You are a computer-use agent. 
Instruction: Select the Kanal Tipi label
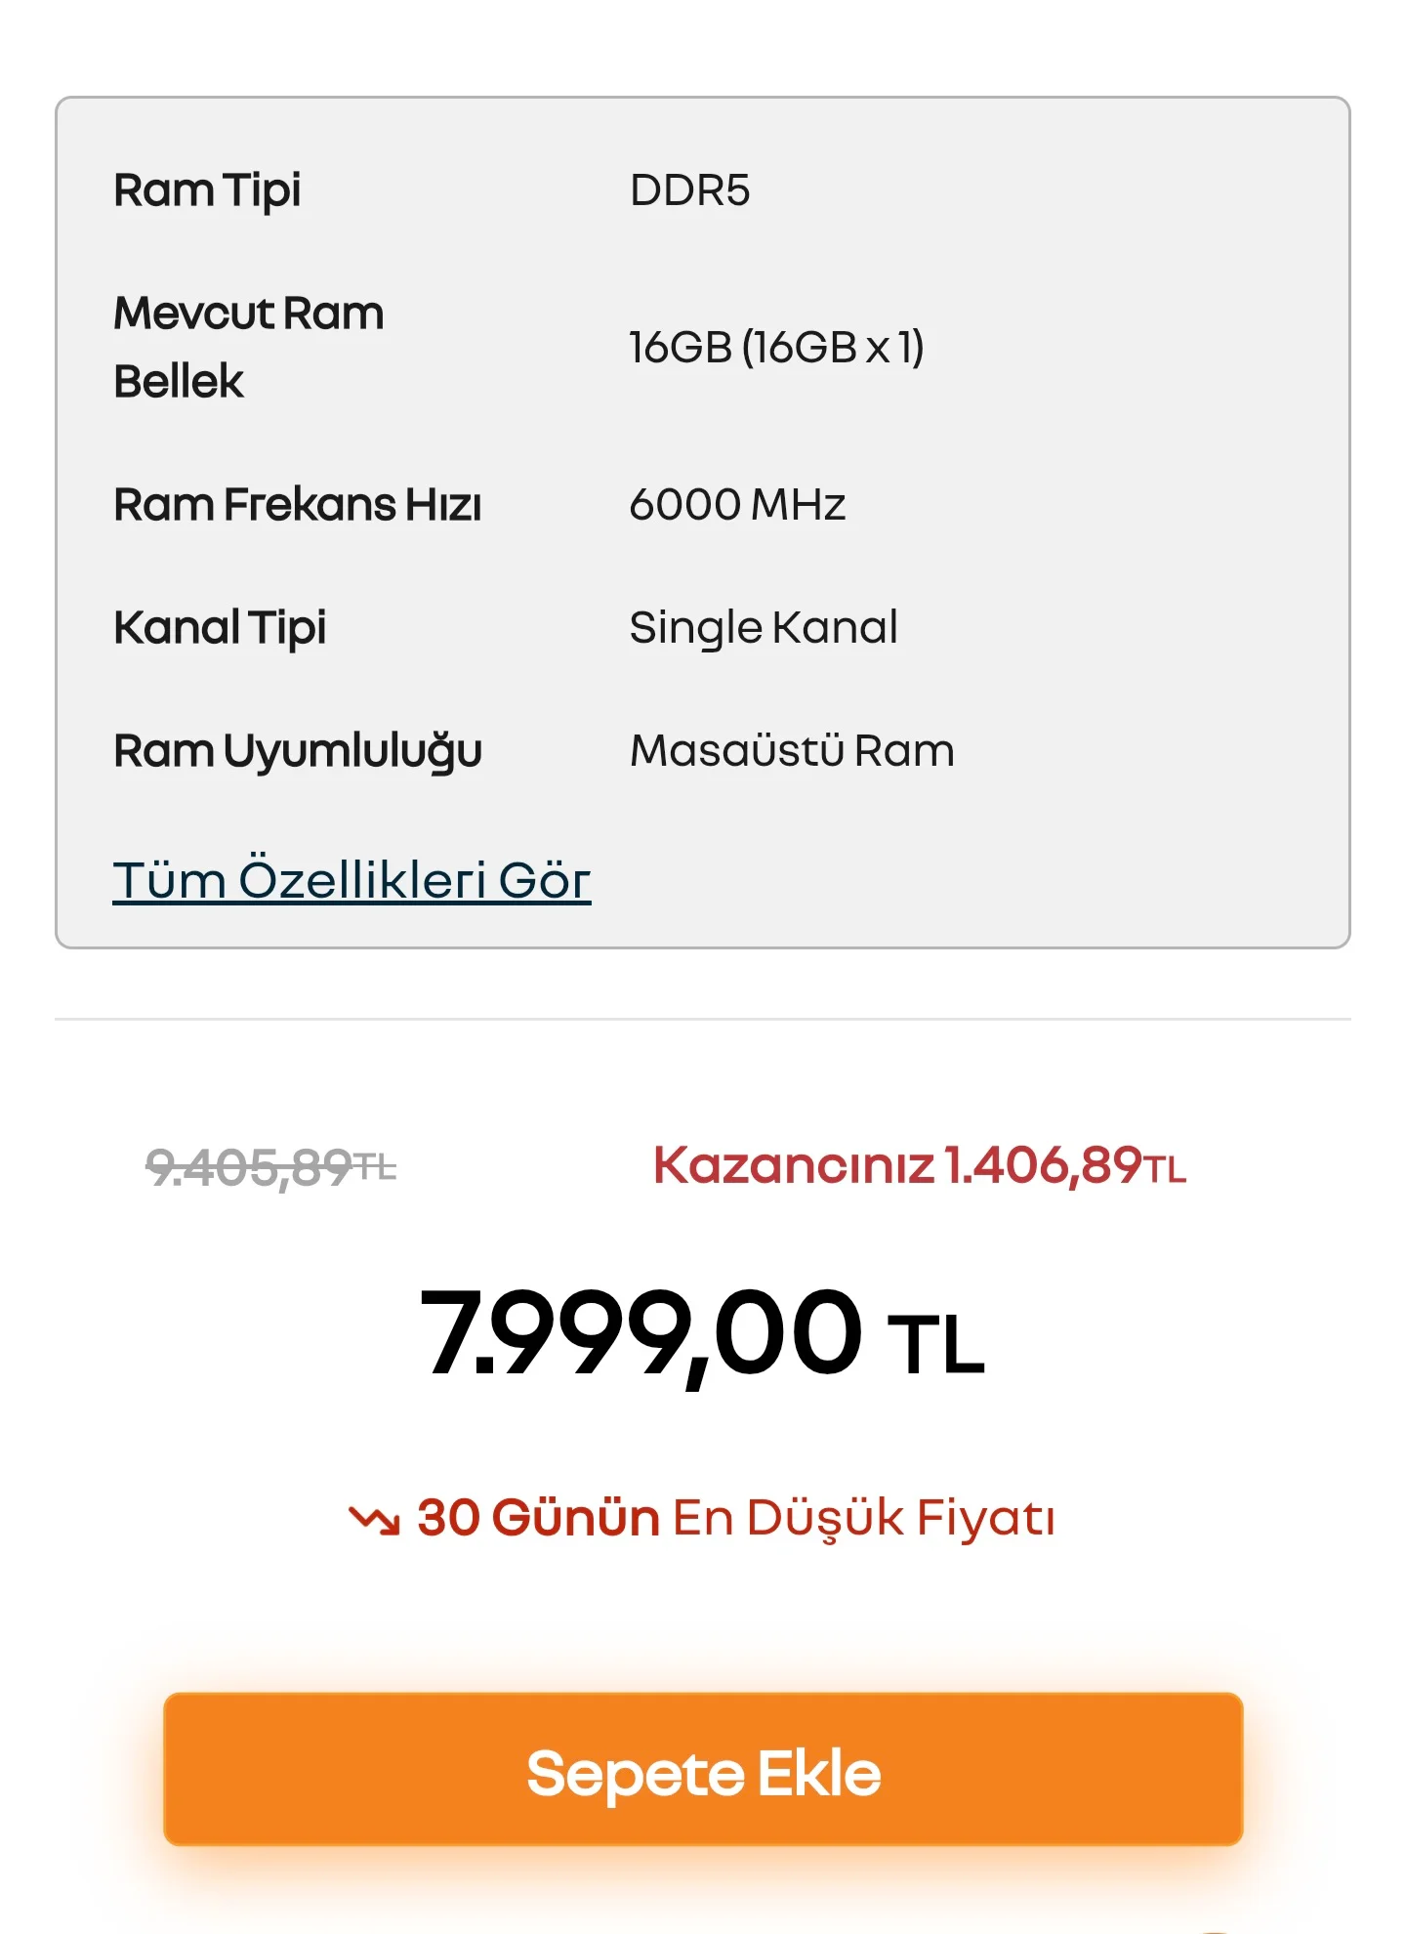(x=220, y=627)
